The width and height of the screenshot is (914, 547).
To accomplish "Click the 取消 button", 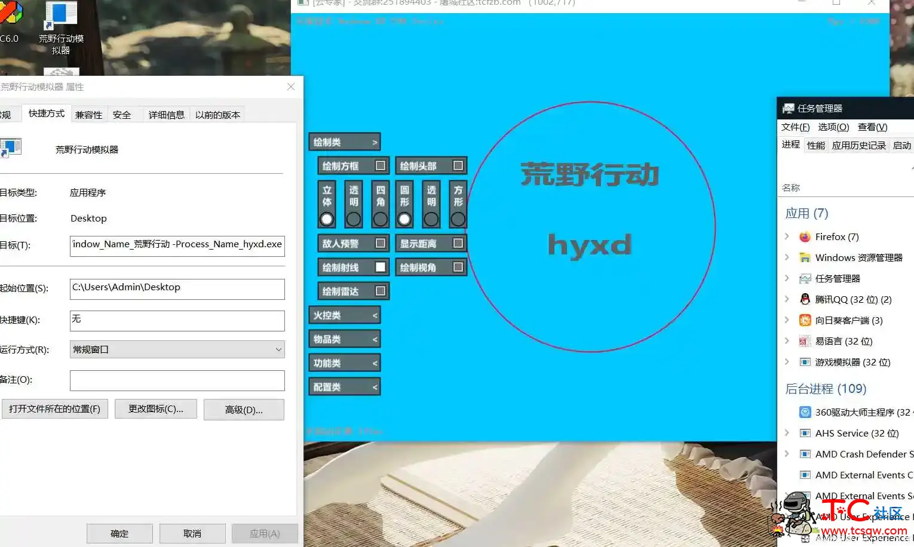I will [192, 533].
